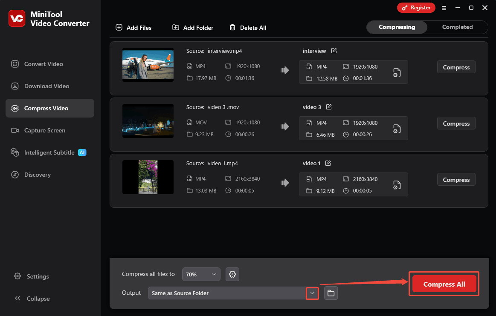Click the Add Files icon
The height and width of the screenshot is (316, 496).
pyautogui.click(x=119, y=27)
